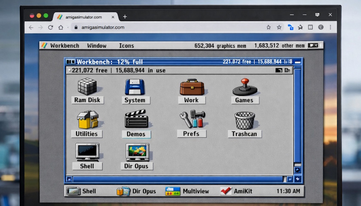The height and width of the screenshot is (206, 361).
Task: Select the amigasimulator.com browser tab
Action: 85,17
